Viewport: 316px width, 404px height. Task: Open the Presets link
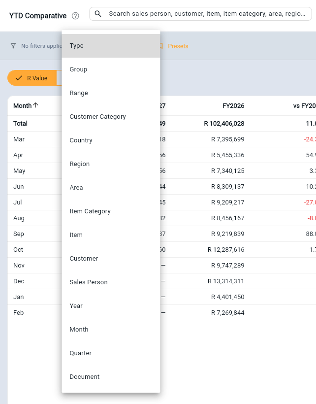178,46
